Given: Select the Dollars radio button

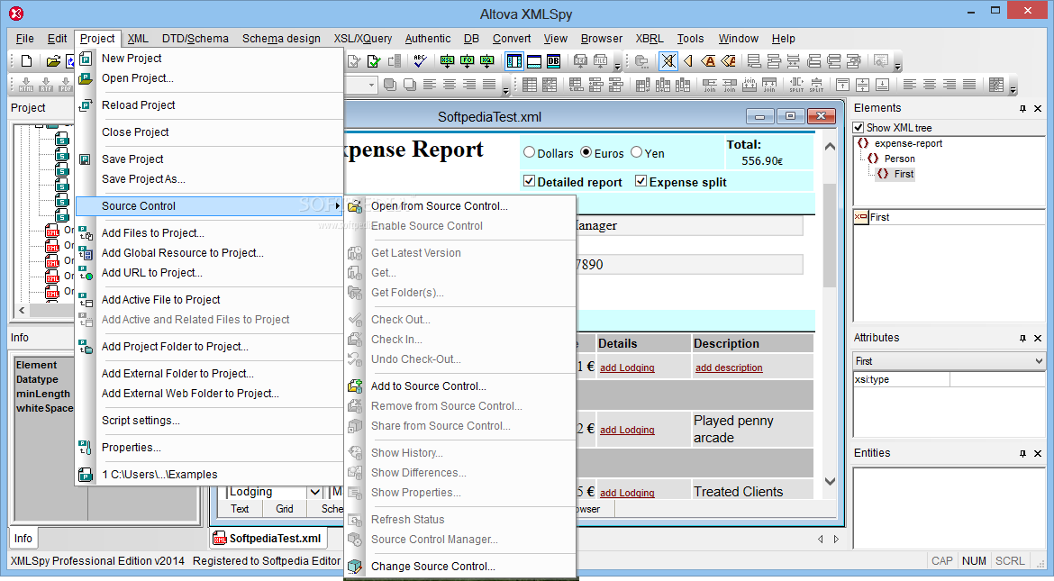Looking at the screenshot, I should [529, 152].
